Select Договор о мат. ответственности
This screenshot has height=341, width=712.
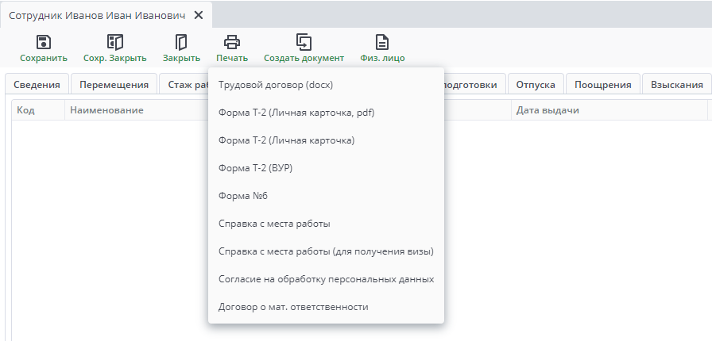[293, 307]
